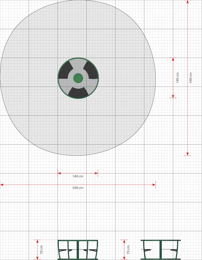Select the green center hub of the carousel
This screenshot has height=260, width=202.
coord(78,78)
